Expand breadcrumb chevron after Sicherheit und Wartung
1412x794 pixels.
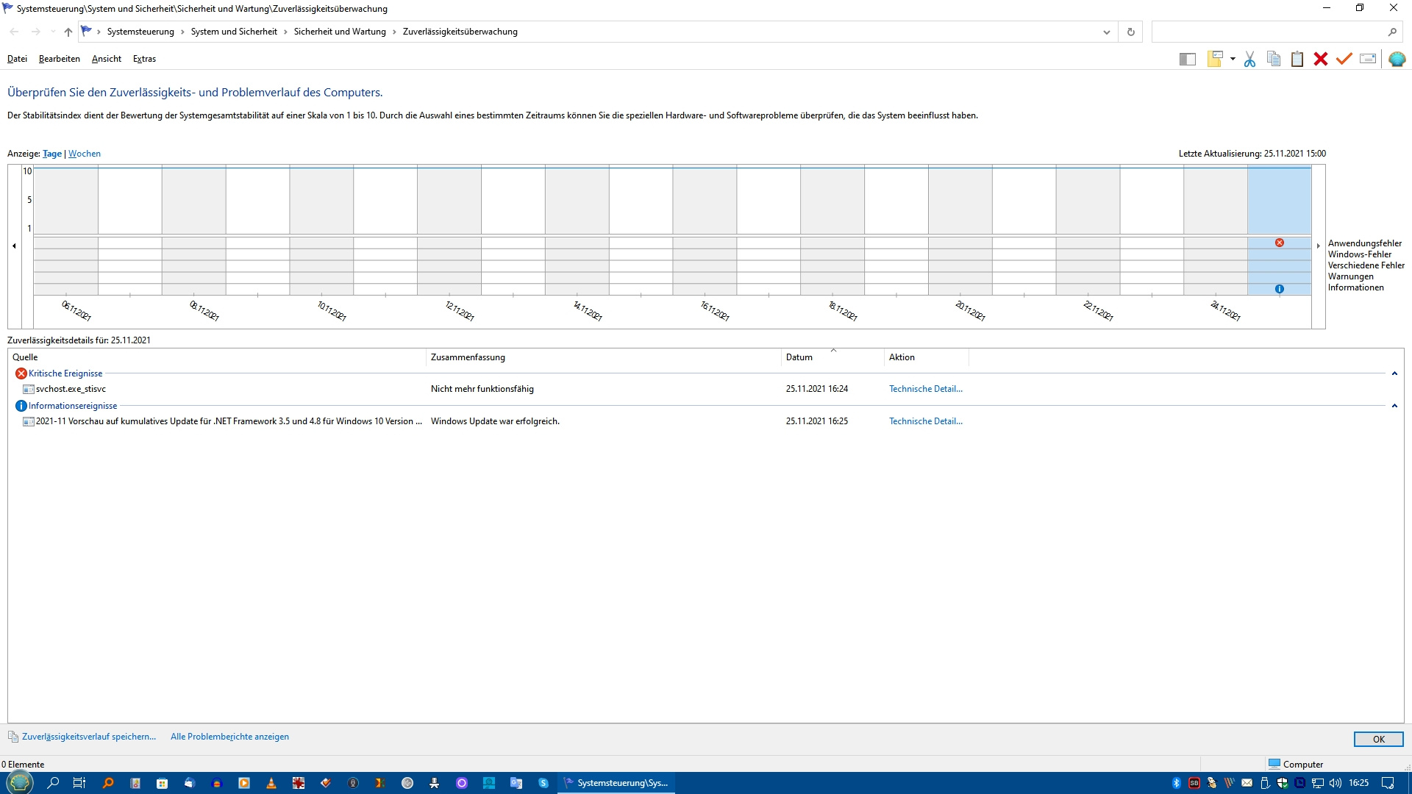pos(394,32)
